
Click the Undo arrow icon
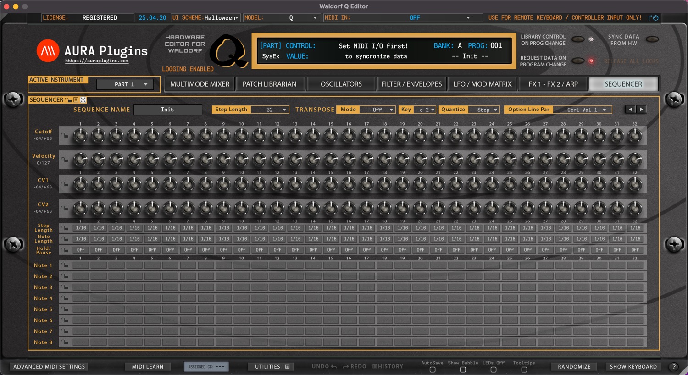[x=333, y=366]
